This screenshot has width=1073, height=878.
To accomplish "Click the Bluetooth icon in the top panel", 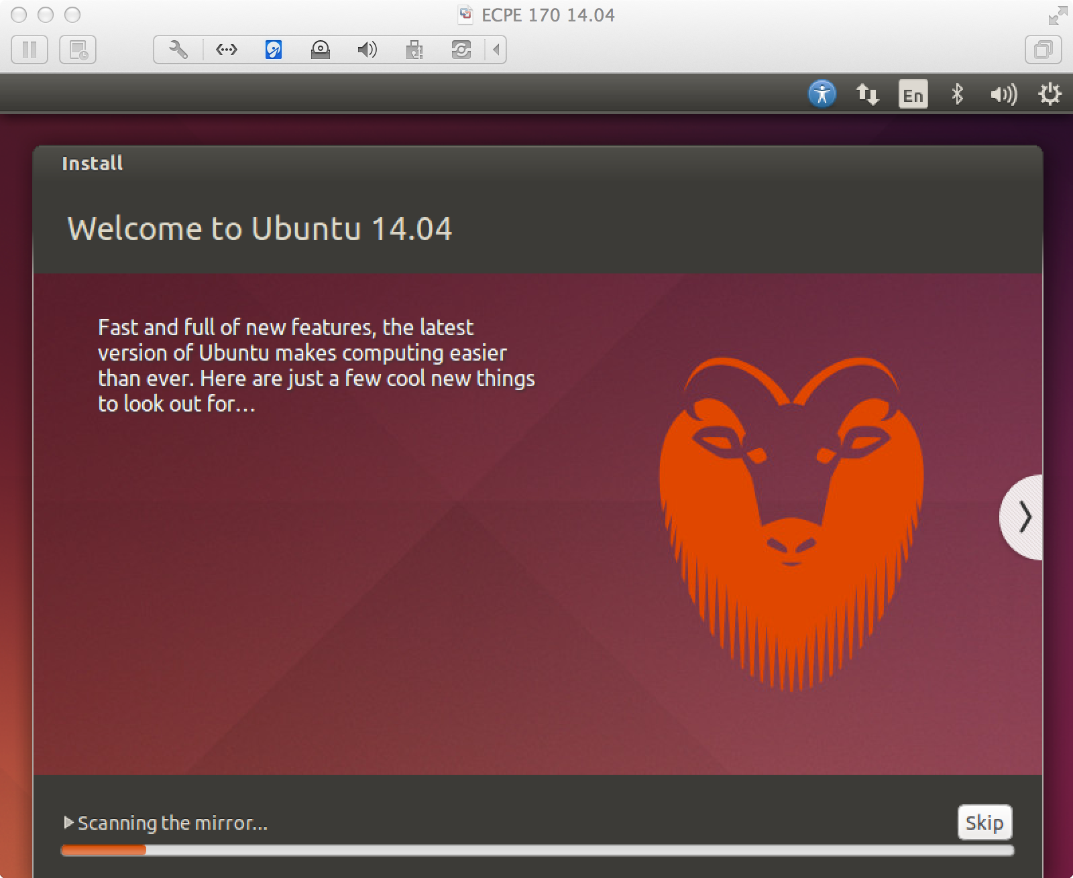I will click(958, 94).
